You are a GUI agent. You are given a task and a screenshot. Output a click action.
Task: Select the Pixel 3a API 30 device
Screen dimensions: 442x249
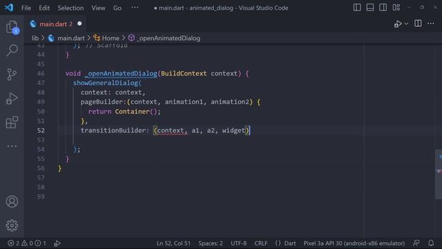[x=354, y=243]
